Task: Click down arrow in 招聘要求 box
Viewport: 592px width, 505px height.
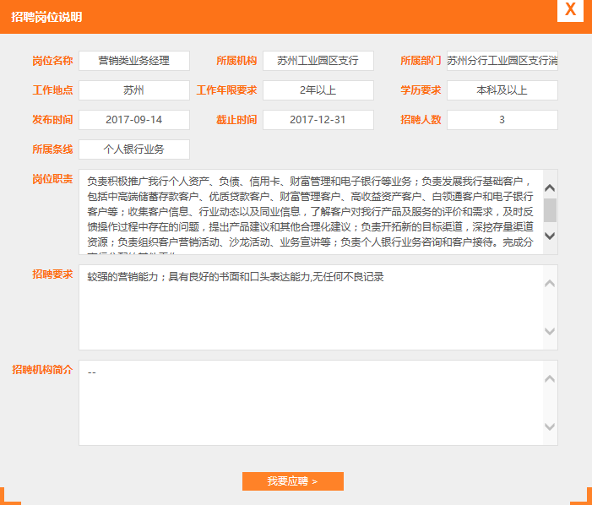Action: 550,331
